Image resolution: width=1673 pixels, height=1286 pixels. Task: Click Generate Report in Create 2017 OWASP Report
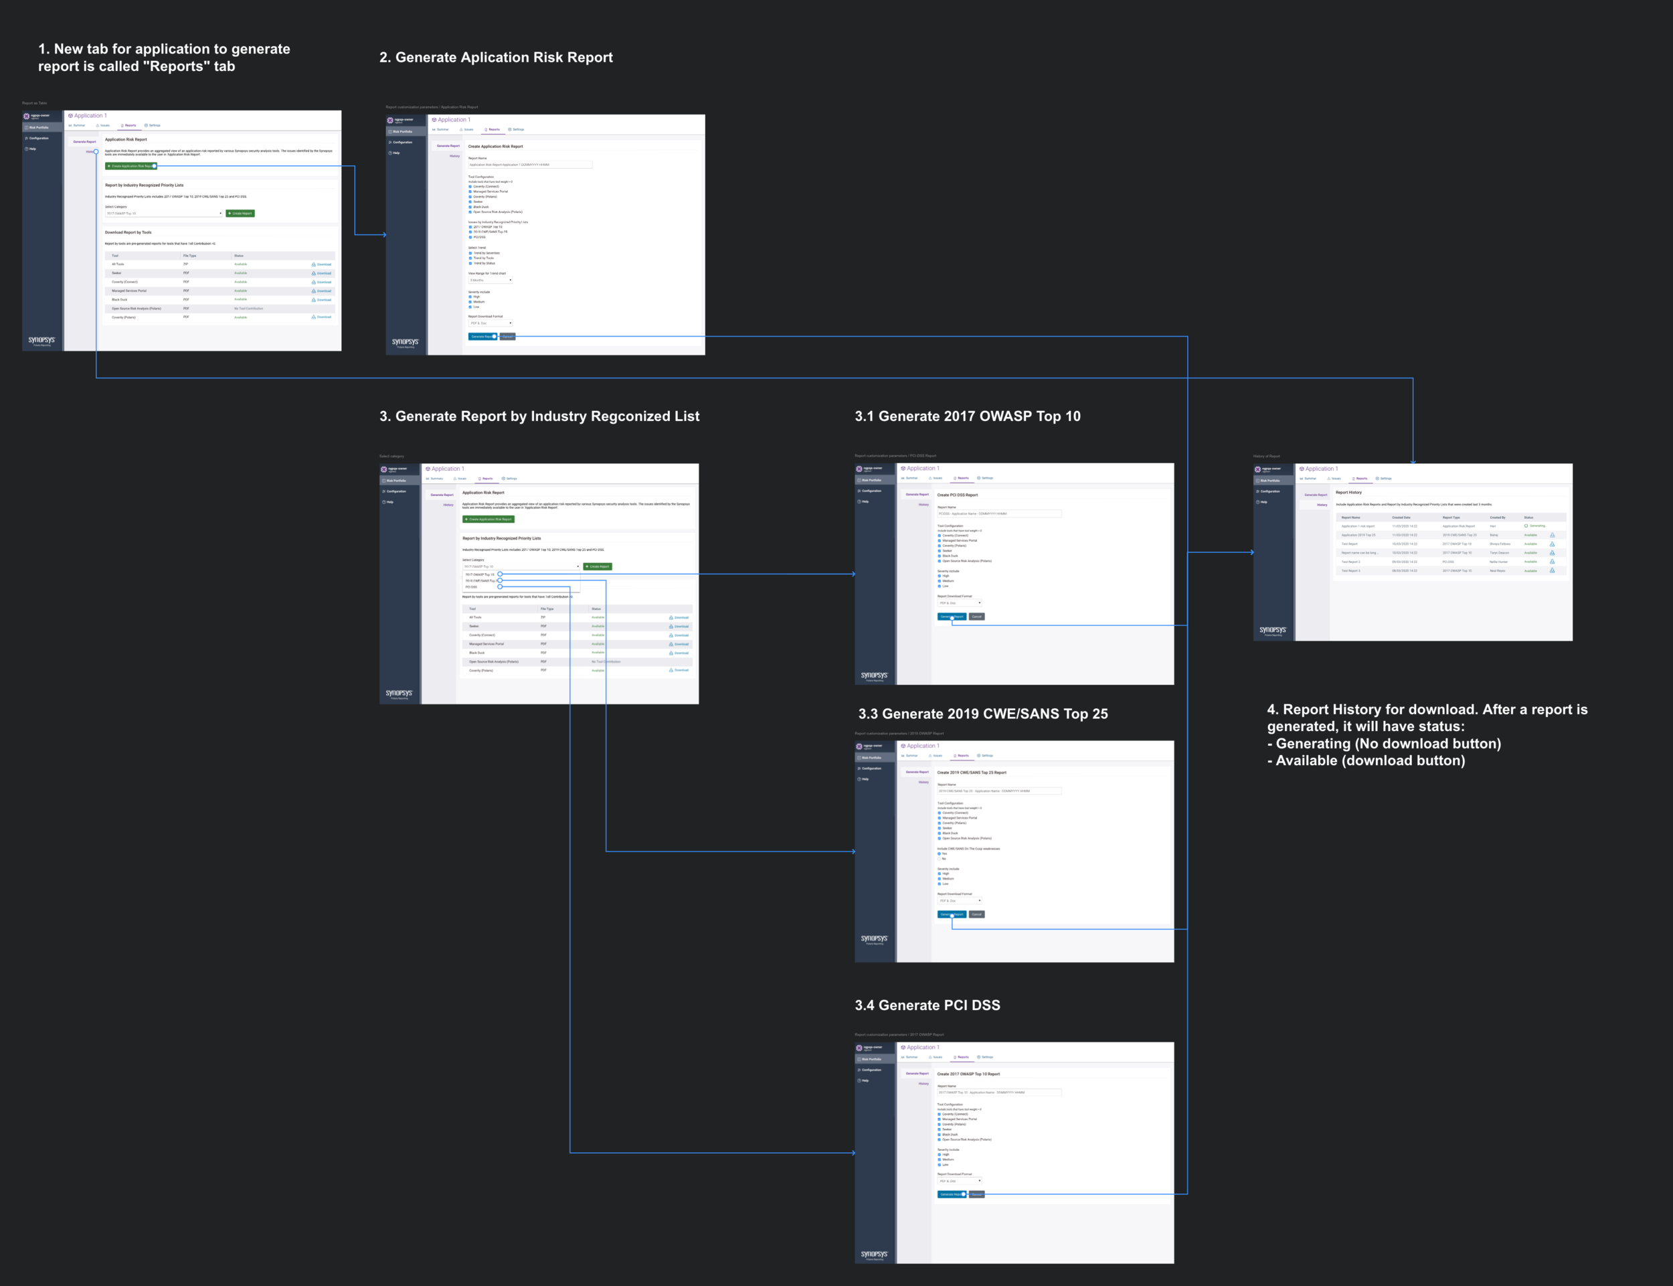click(952, 1194)
